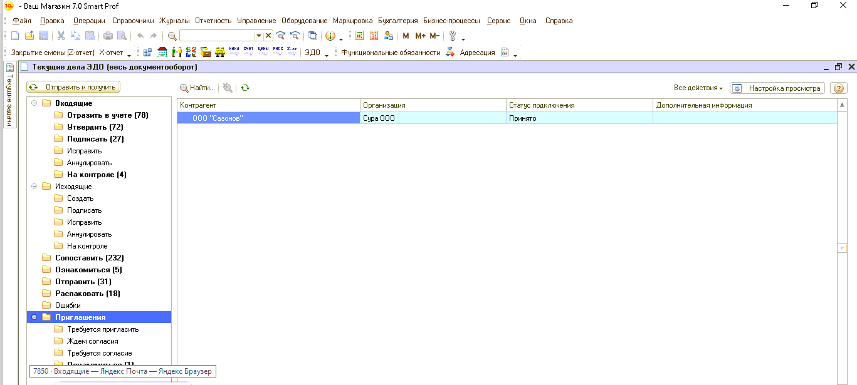Click the ЦЕНЫ shortcut icon
This screenshot has width=857, height=385.
(263, 53)
